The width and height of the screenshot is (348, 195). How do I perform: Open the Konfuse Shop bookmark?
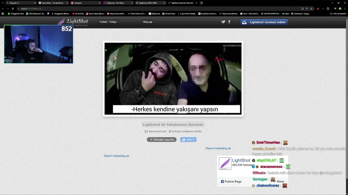click(169, 14)
